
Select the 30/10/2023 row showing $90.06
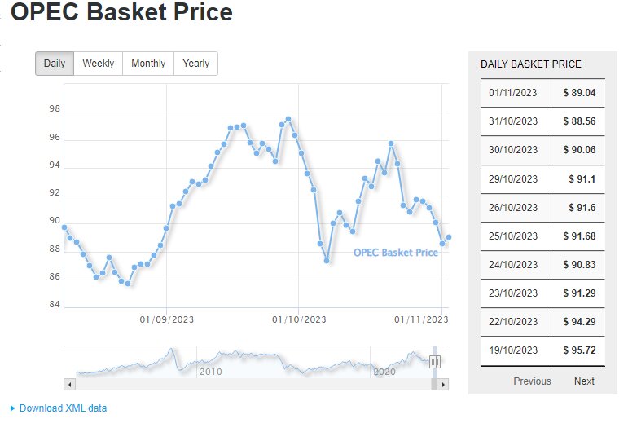pos(542,150)
